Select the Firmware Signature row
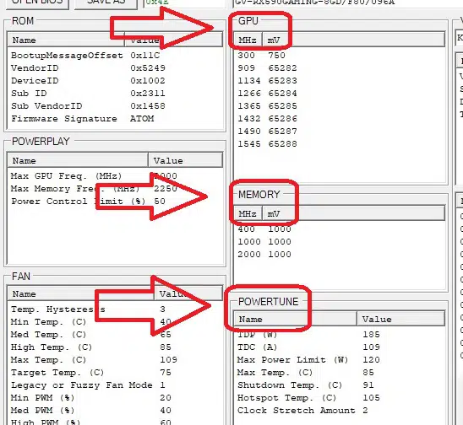The image size is (463, 425). pyautogui.click(x=115, y=119)
